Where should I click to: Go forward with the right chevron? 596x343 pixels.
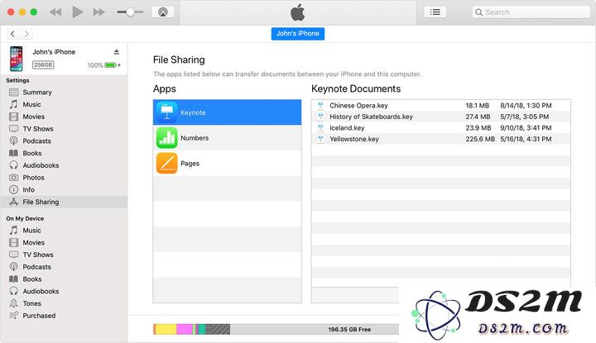click(26, 34)
